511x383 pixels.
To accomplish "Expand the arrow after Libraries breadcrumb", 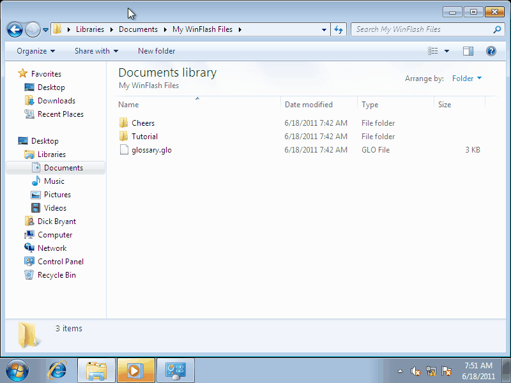I will pyautogui.click(x=111, y=29).
